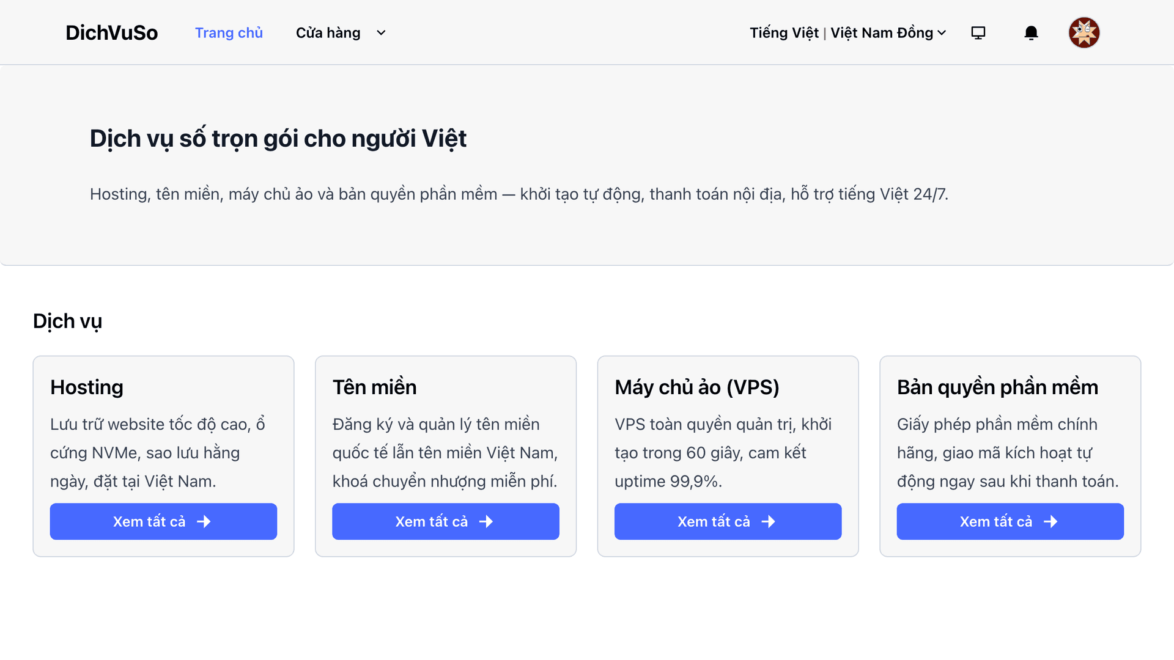
Task: Click the arrow icon on VPS button
Action: pyautogui.click(x=769, y=521)
